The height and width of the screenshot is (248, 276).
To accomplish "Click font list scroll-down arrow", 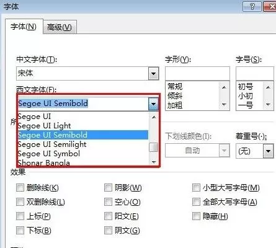I will click(154, 162).
